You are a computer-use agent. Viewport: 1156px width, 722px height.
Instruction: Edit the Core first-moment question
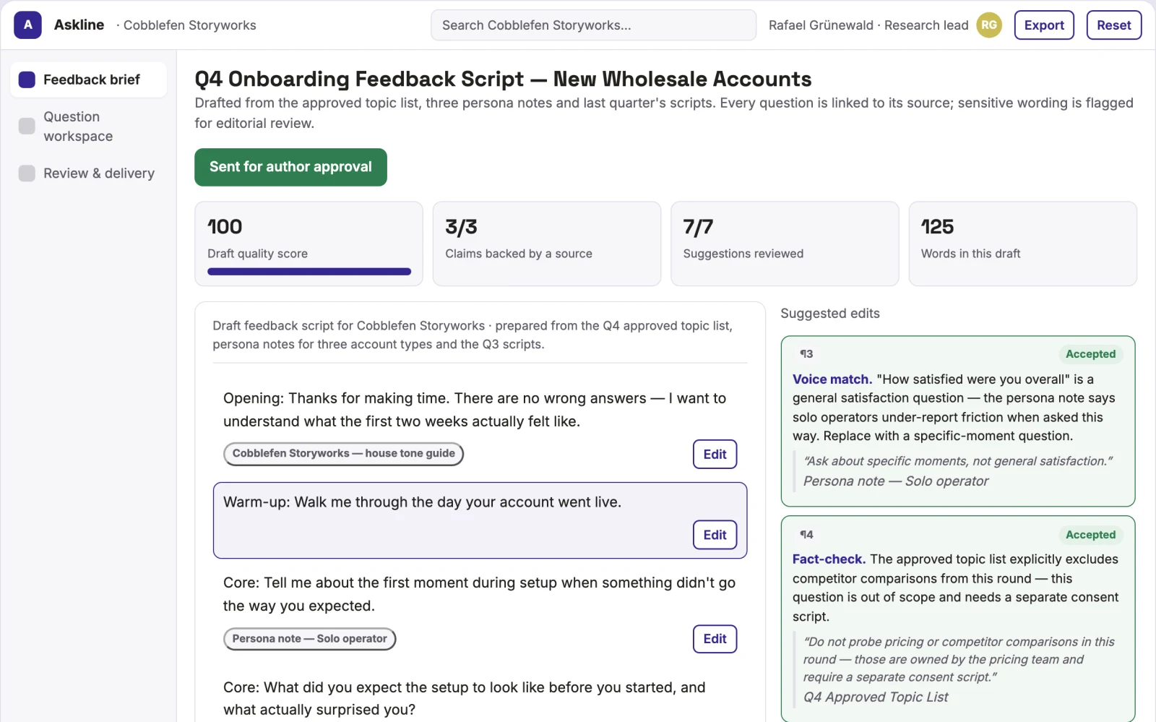click(715, 639)
